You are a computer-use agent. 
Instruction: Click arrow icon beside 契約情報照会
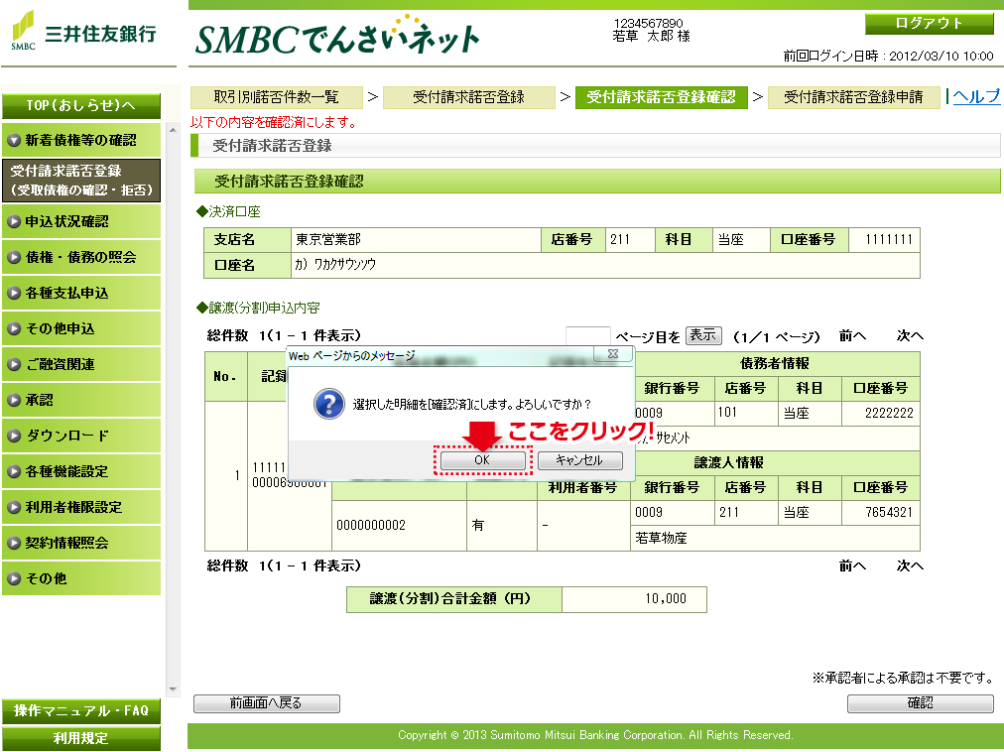14,544
